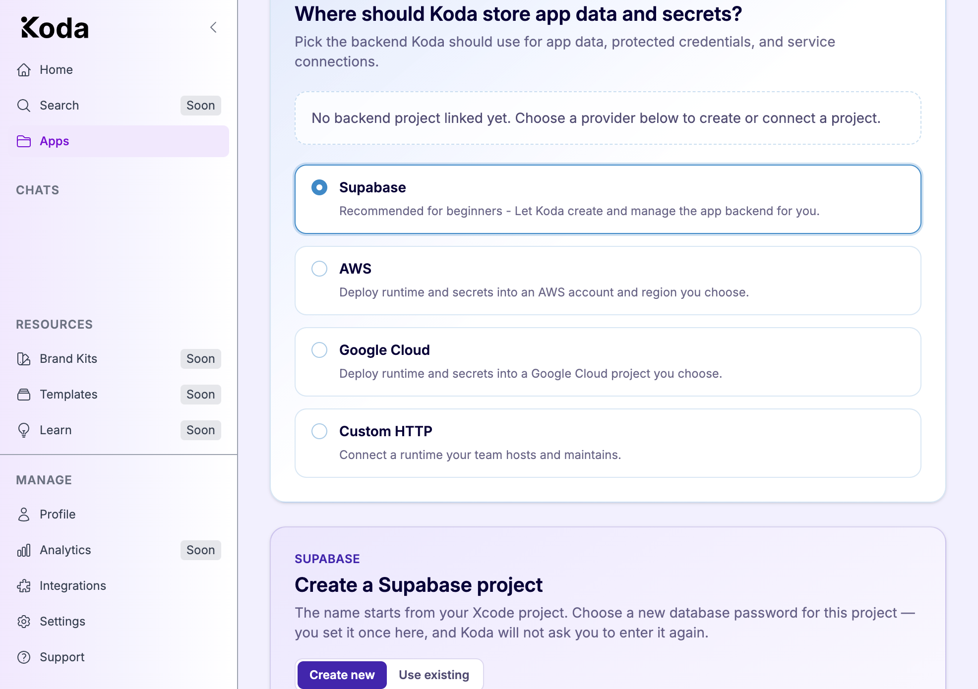
Task: Click the Soon badge next to Search
Action: [x=201, y=106]
